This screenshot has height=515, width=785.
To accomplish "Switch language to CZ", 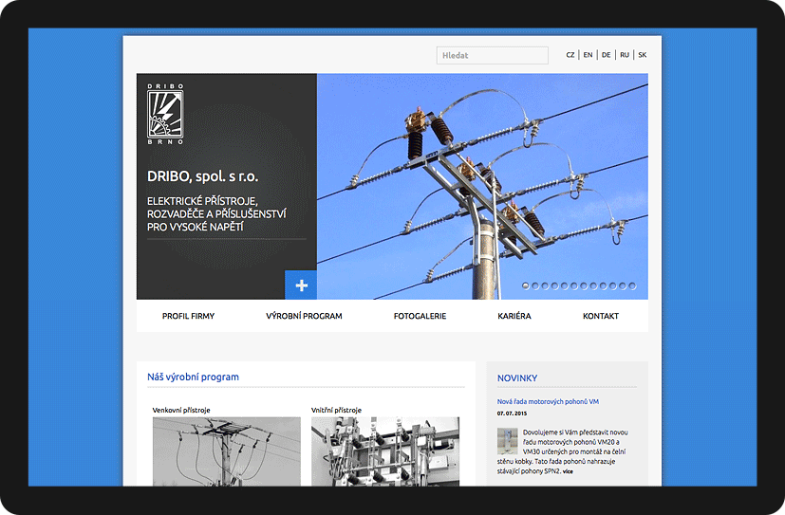I will click(x=570, y=55).
